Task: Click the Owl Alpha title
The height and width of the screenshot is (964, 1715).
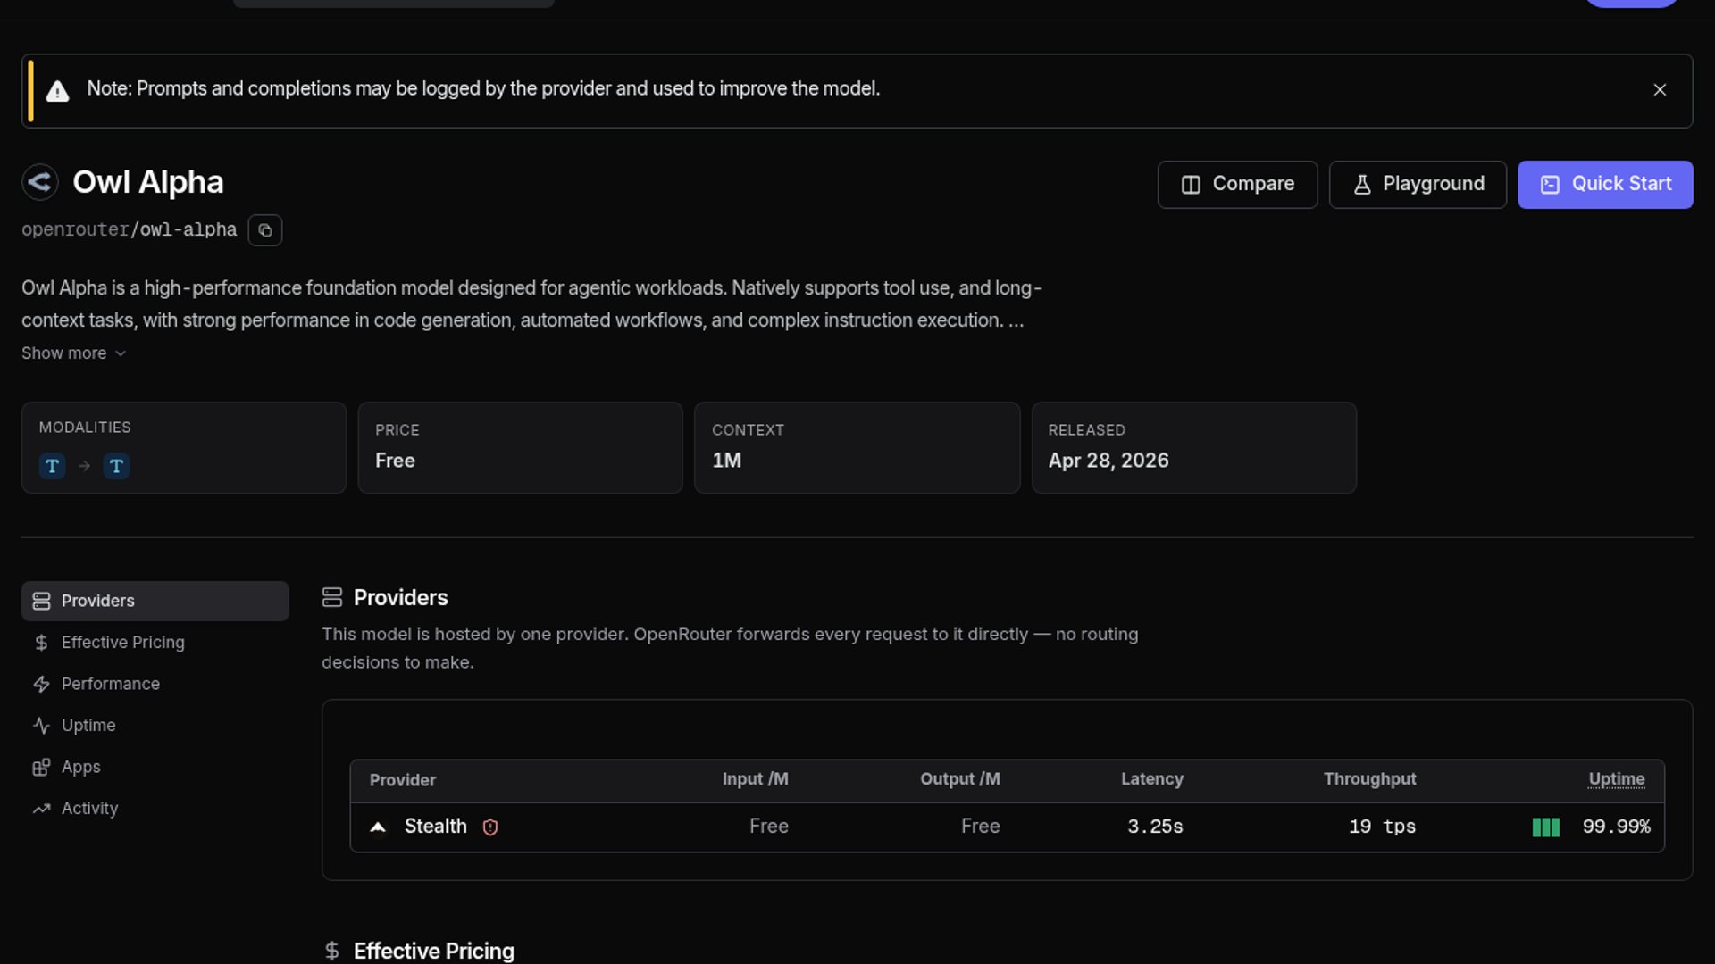Action: 148,182
